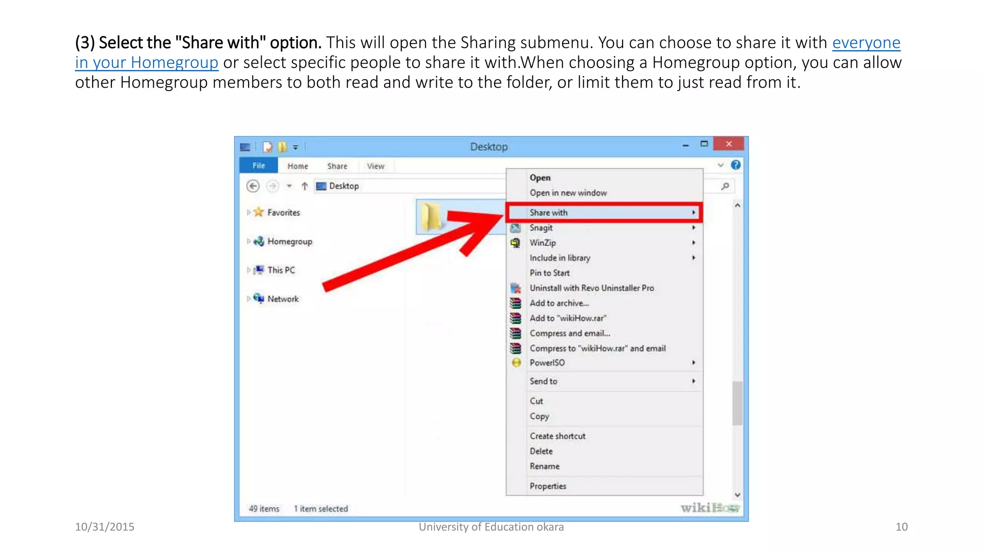Choose Include in library
This screenshot has height=552, width=983.
pos(604,258)
